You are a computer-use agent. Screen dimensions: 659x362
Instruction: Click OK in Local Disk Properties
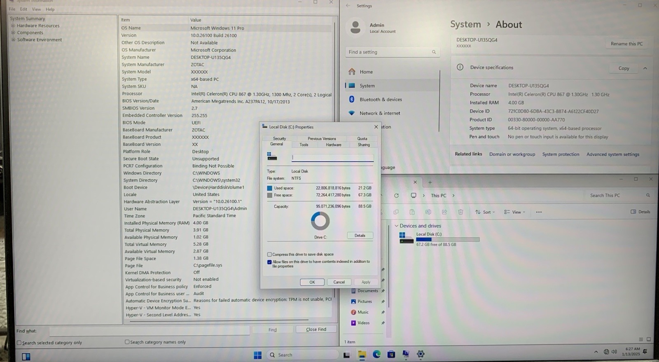point(312,282)
